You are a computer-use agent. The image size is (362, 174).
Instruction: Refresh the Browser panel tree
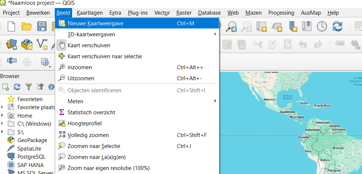click(x=17, y=87)
